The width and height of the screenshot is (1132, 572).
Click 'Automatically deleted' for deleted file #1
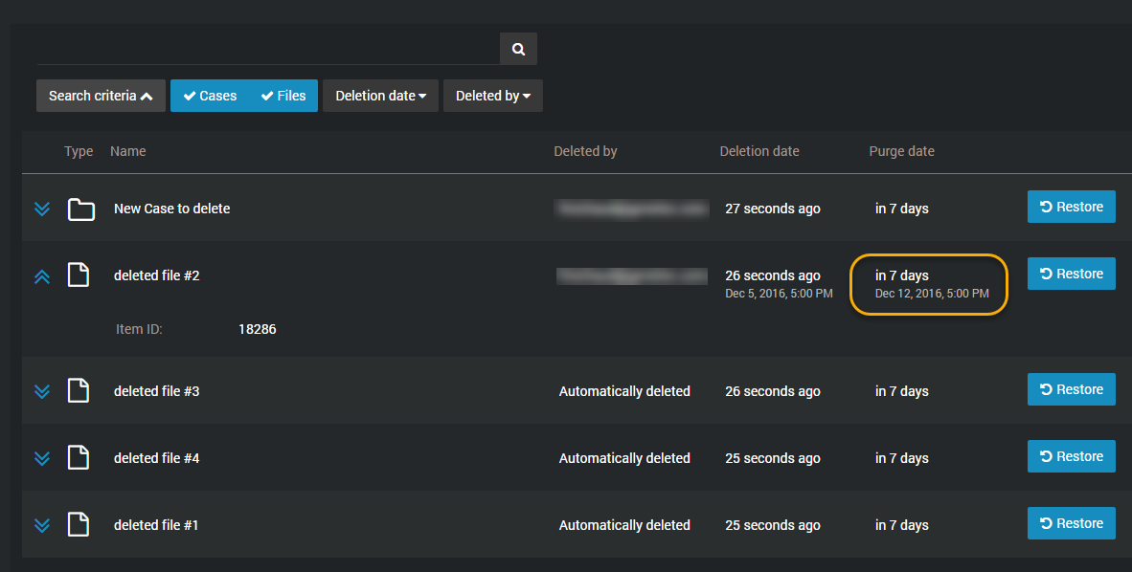tap(624, 526)
